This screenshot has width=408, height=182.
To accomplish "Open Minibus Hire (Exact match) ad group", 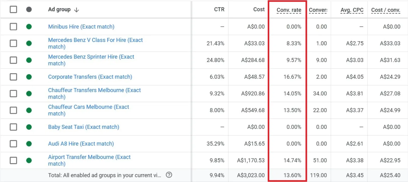I will [x=81, y=27].
